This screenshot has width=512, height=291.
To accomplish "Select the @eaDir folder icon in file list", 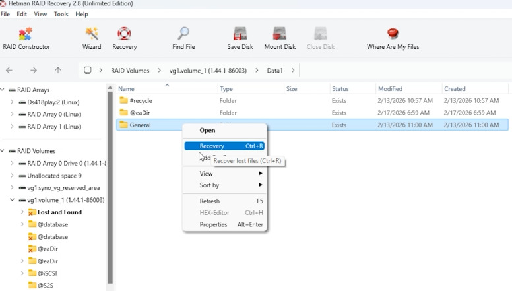I will pyautogui.click(x=123, y=113).
